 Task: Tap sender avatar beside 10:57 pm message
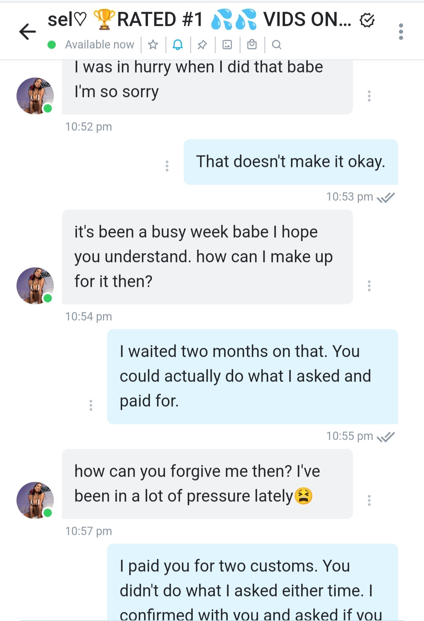point(35,500)
